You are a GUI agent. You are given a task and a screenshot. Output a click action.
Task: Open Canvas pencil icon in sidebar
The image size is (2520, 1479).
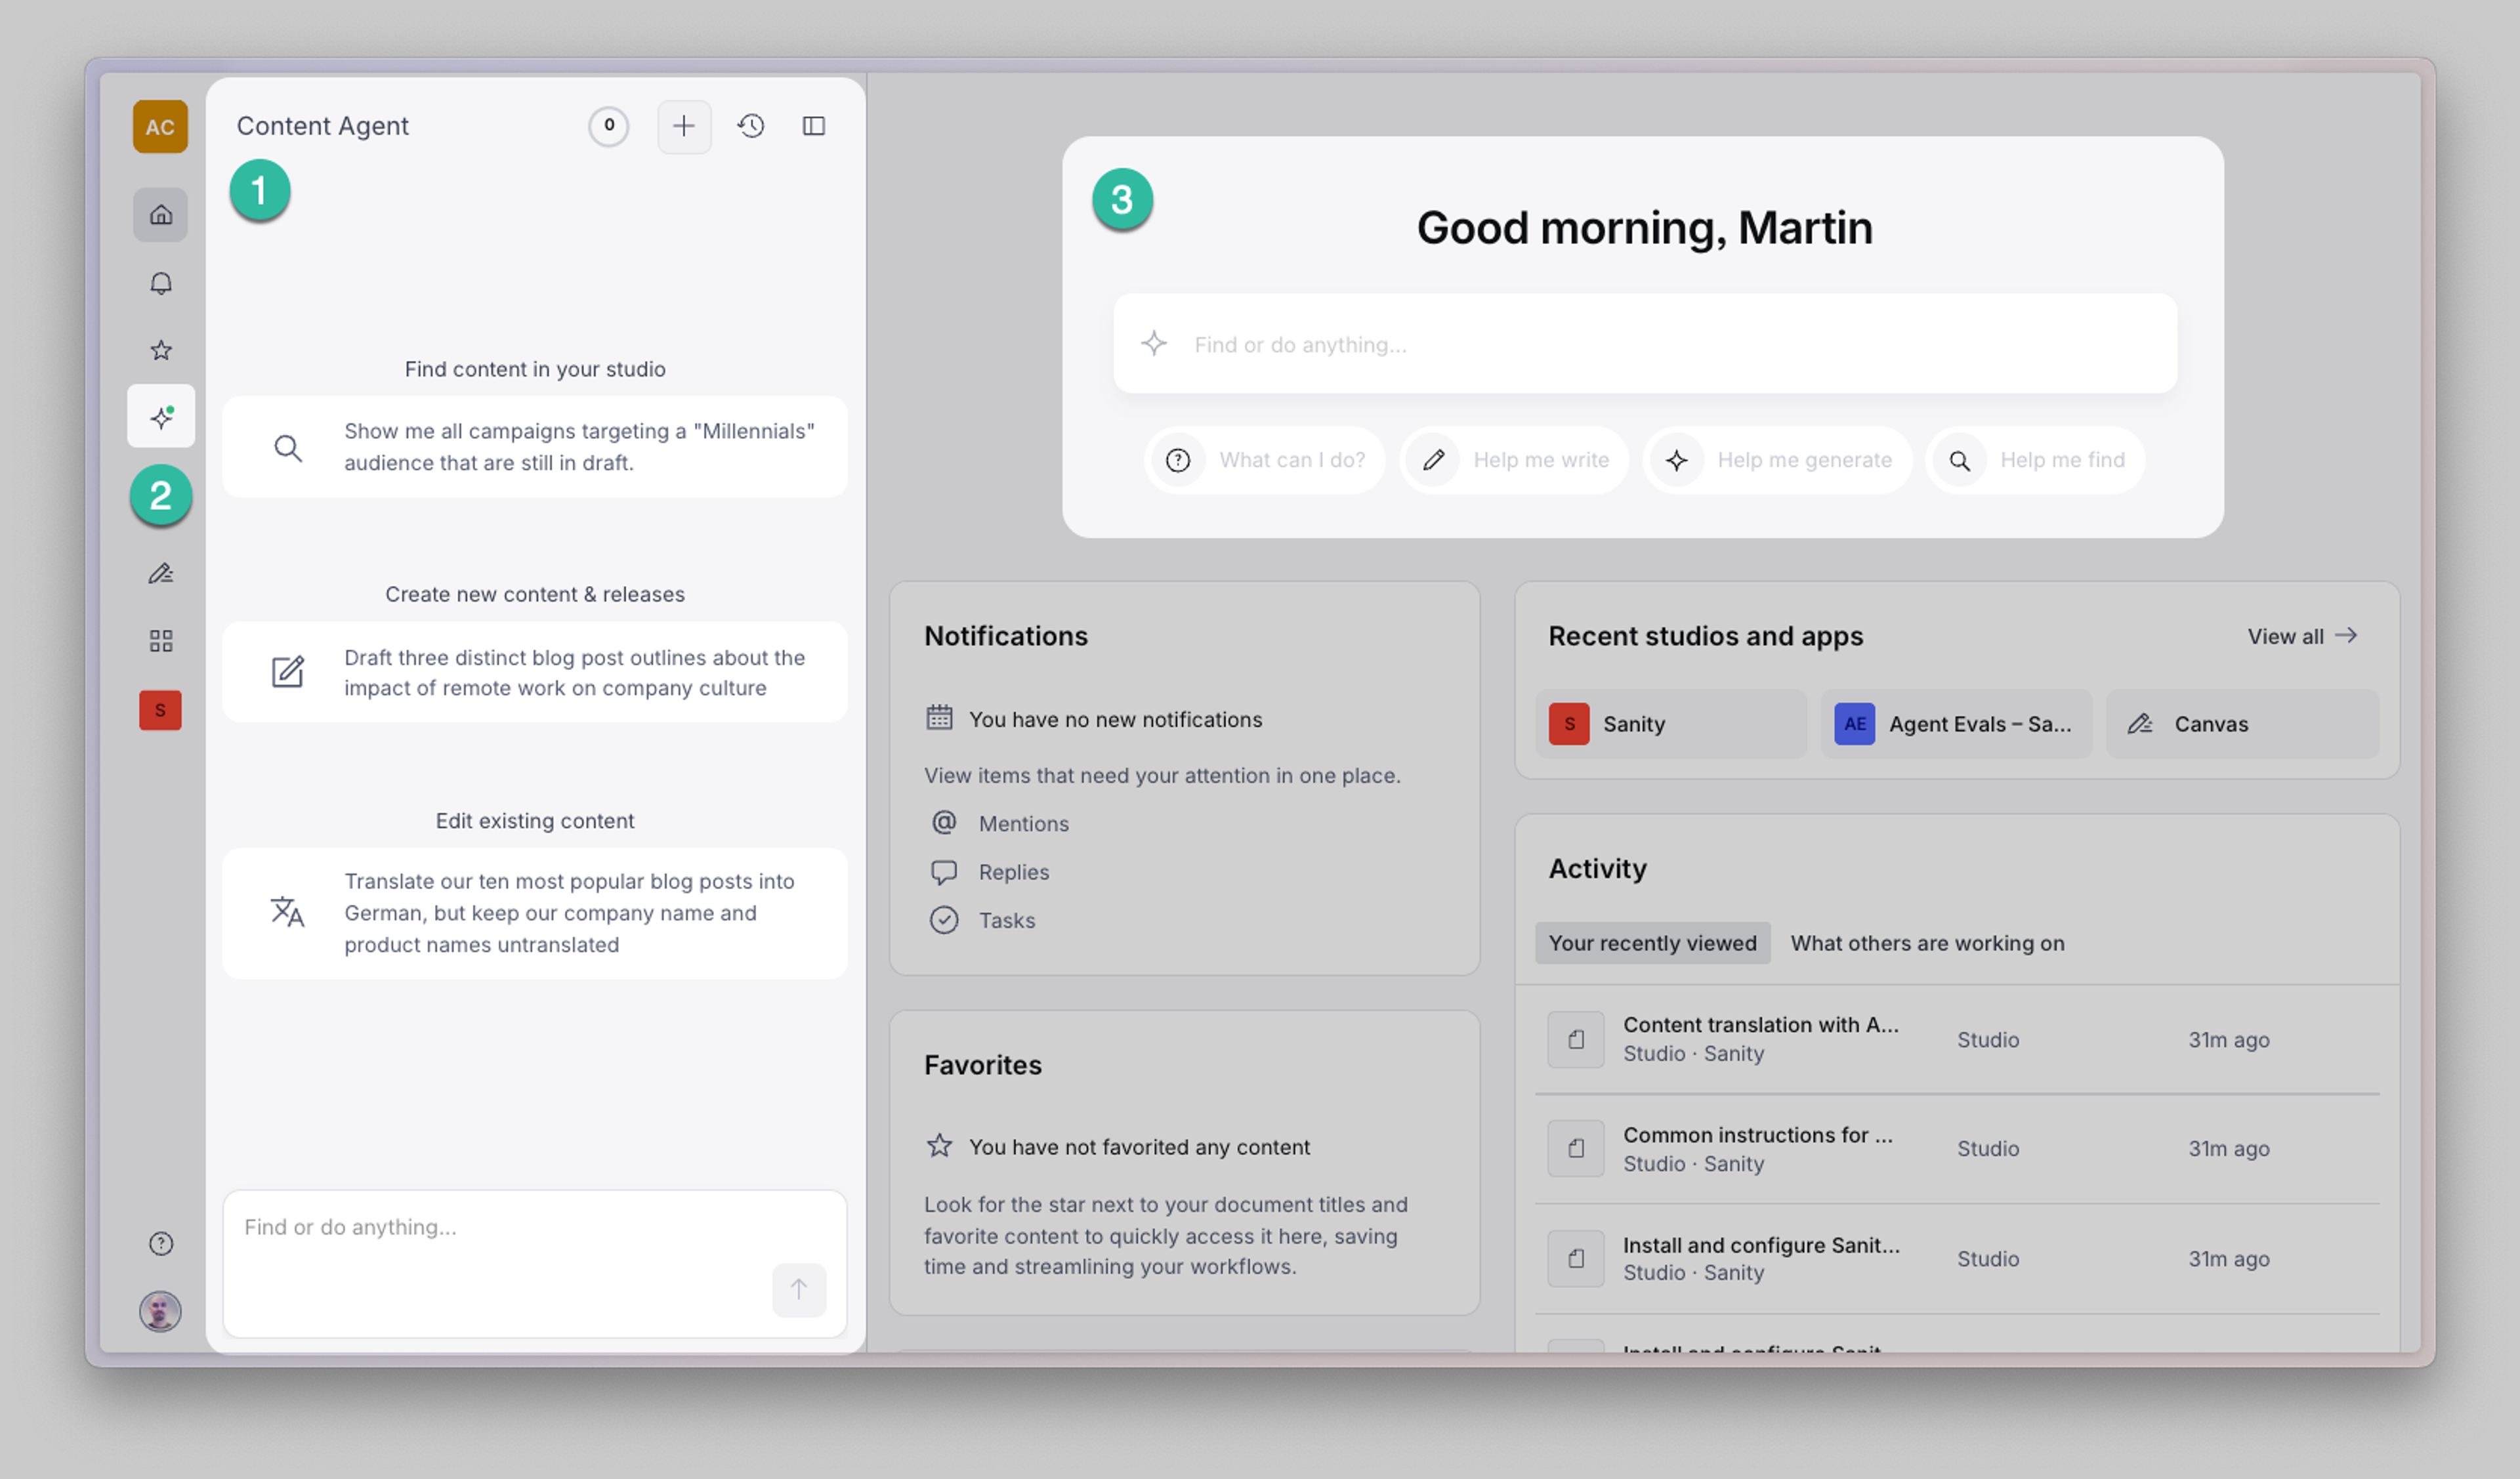(160, 573)
